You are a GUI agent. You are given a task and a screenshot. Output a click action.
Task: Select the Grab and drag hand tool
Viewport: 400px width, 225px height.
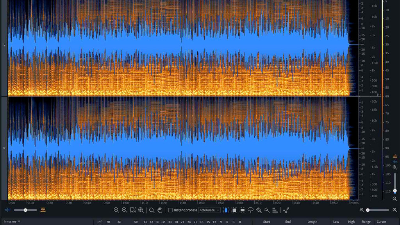(x=160, y=210)
